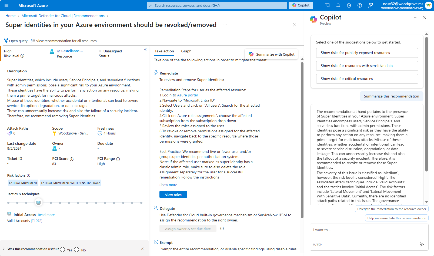Image resolution: width=434 pixels, height=256 pixels.
Task: Click the Remediate lightning icon
Action: tap(156, 73)
